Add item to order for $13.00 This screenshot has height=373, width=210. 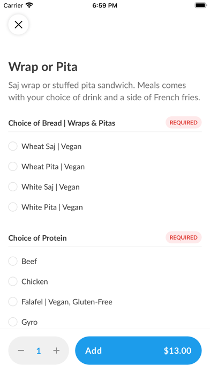(138, 350)
